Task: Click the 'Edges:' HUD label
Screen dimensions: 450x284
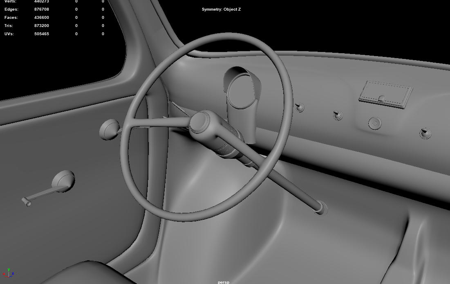Action: click(x=11, y=9)
